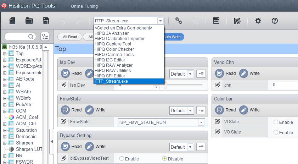Choose HiPQ Gamma Tools from list
Viewport: 298px width, 164px height.
129,55
